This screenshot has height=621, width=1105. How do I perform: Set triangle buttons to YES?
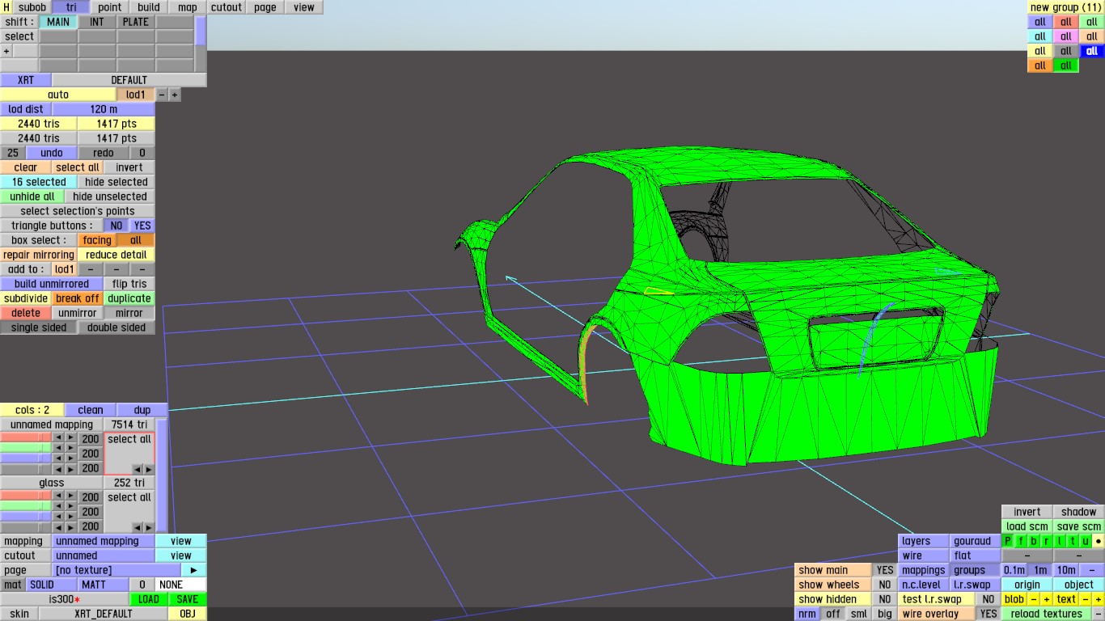142,226
